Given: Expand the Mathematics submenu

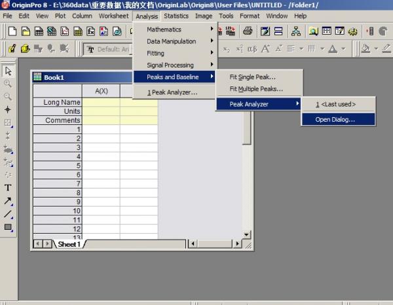Looking at the screenshot, I should [x=175, y=29].
